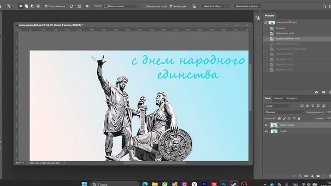
Task: Choose Subtract from selection mode icon
Action: [x=32, y=6]
